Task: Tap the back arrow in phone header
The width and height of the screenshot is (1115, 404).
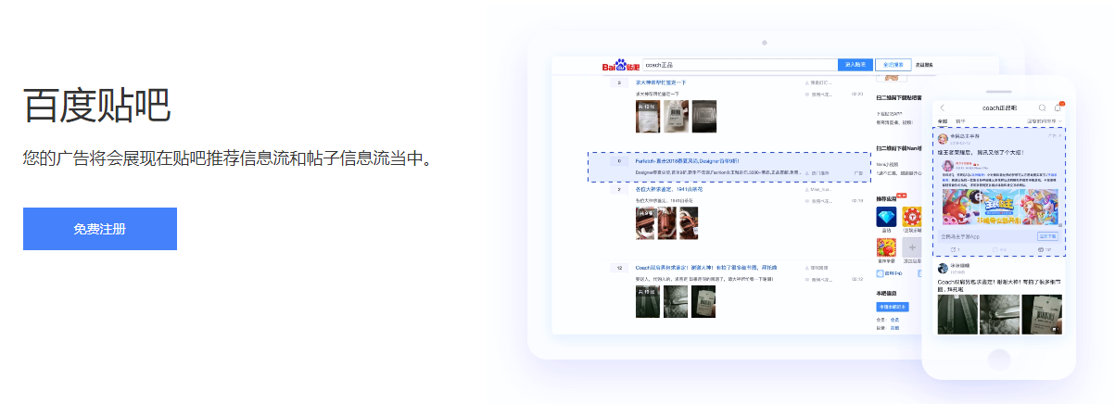Action: (943, 108)
